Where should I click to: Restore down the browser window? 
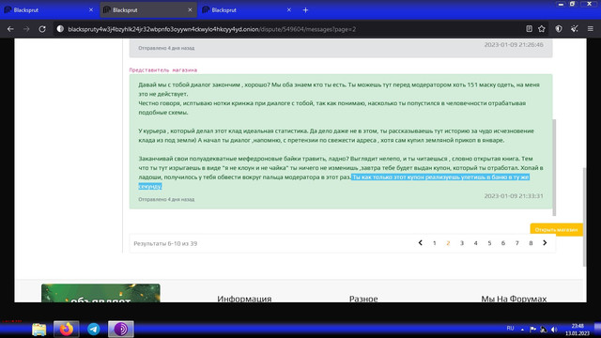pyautogui.click(x=572, y=4)
